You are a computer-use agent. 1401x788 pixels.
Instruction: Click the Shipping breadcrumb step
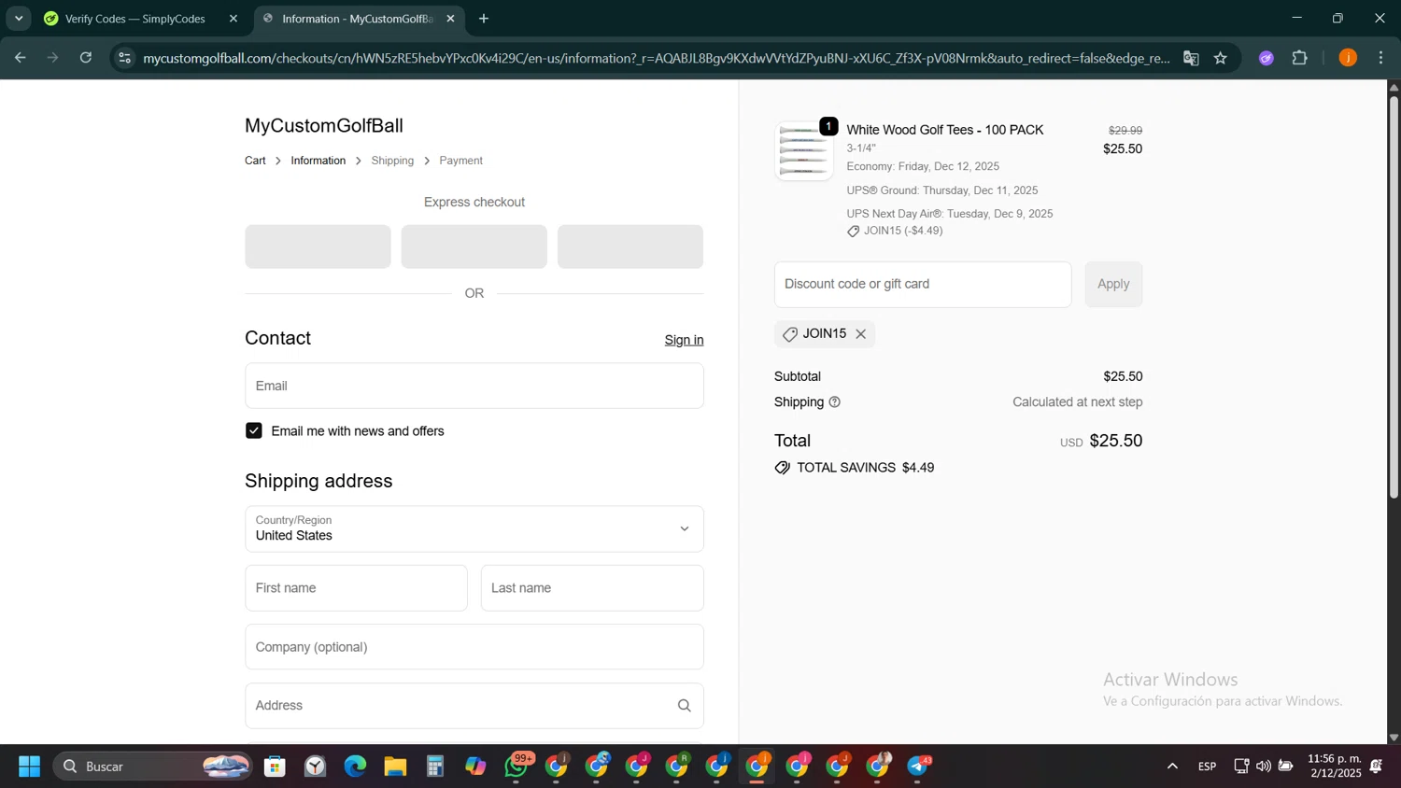click(392, 161)
